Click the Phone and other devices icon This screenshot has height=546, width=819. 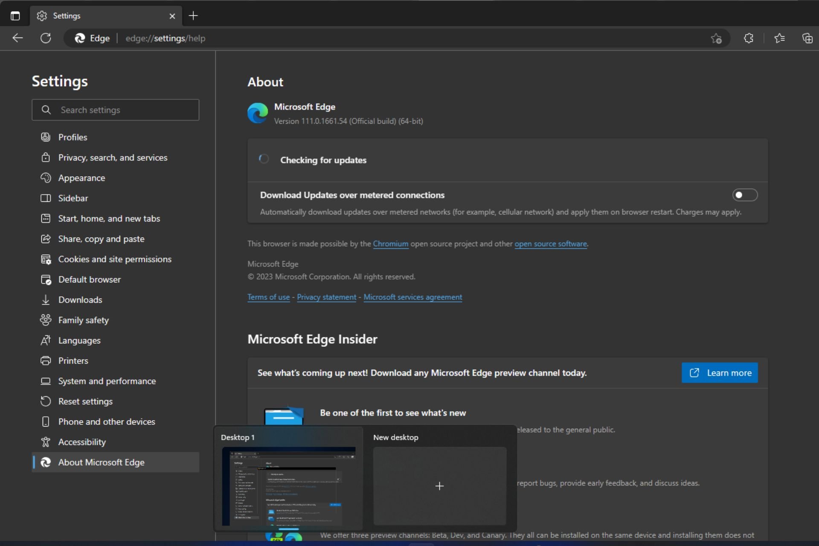coord(46,421)
